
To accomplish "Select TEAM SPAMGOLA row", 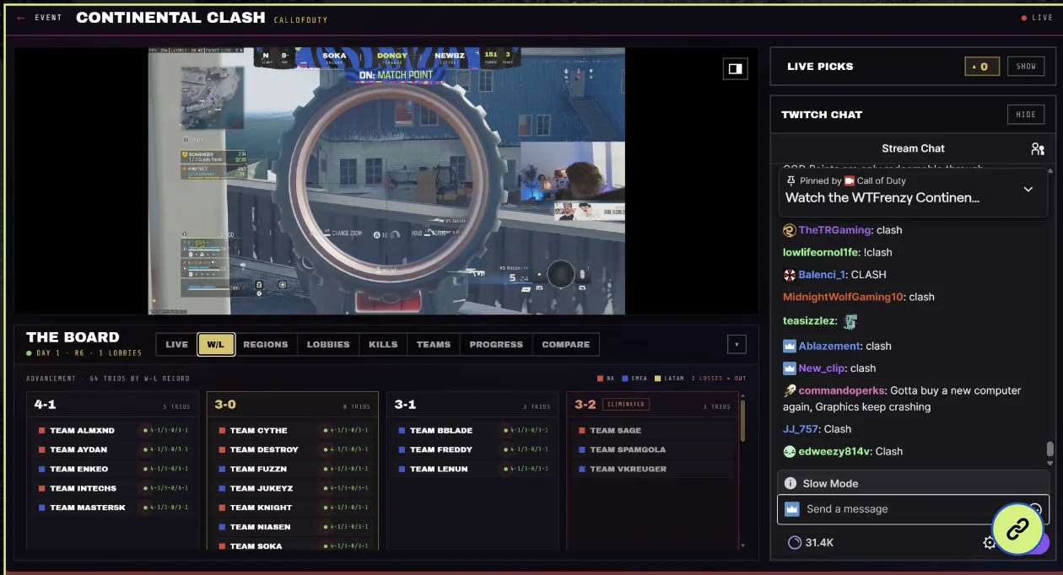I will (x=652, y=449).
